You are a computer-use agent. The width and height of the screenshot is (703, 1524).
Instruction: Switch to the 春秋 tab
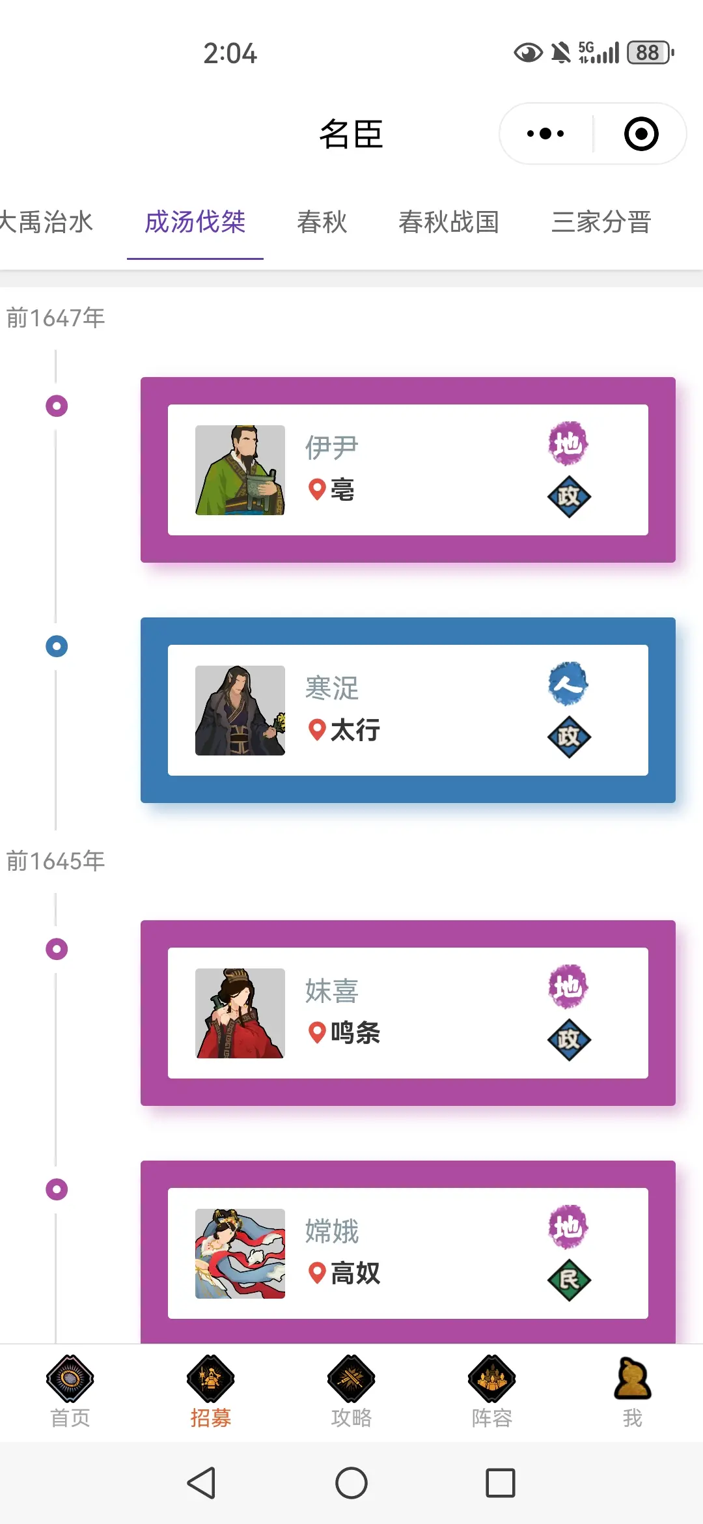pyautogui.click(x=322, y=222)
